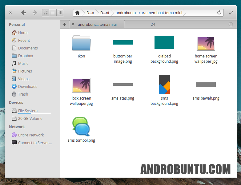Viewport: 241px width, 185px height.
Task: Open the D...x breadcrumb segment
Action: 90,13
